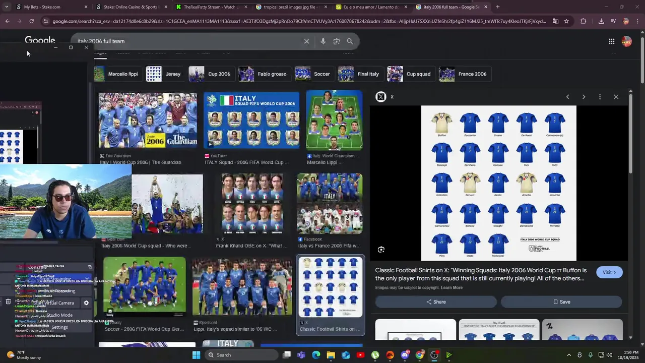The height and width of the screenshot is (363, 645).
Task: Click the translate page icon in address bar
Action: tap(555, 21)
